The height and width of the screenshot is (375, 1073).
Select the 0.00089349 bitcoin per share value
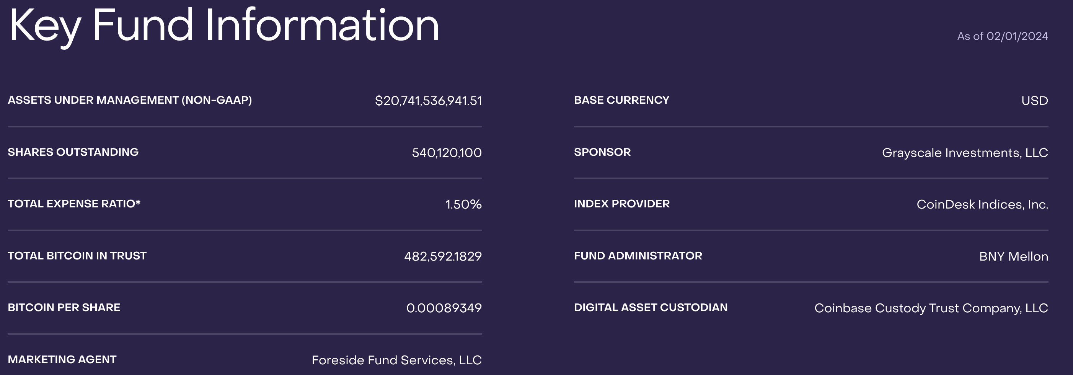444,308
